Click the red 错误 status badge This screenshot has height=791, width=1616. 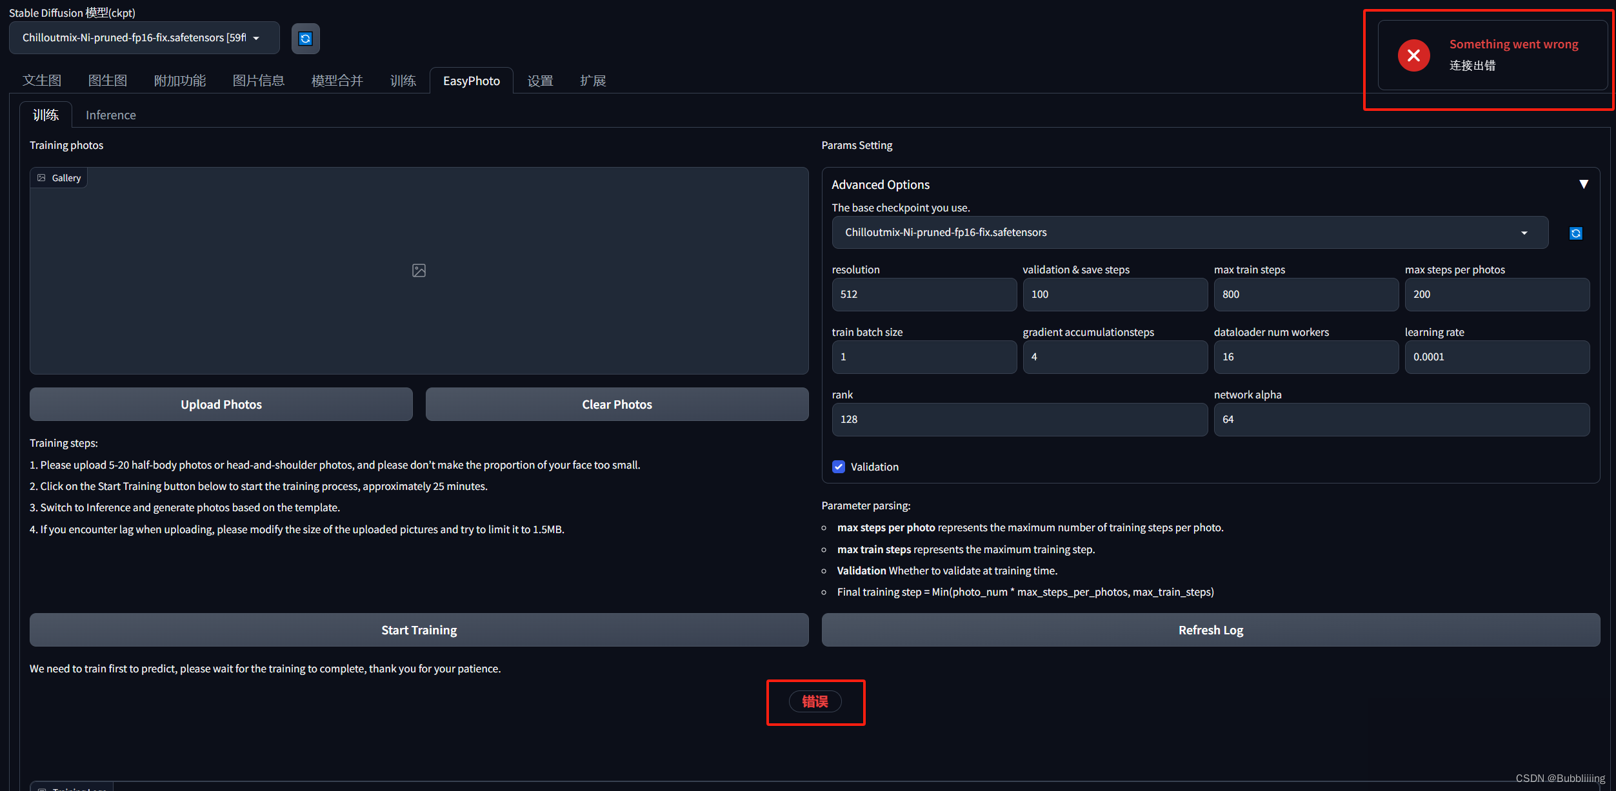815,701
